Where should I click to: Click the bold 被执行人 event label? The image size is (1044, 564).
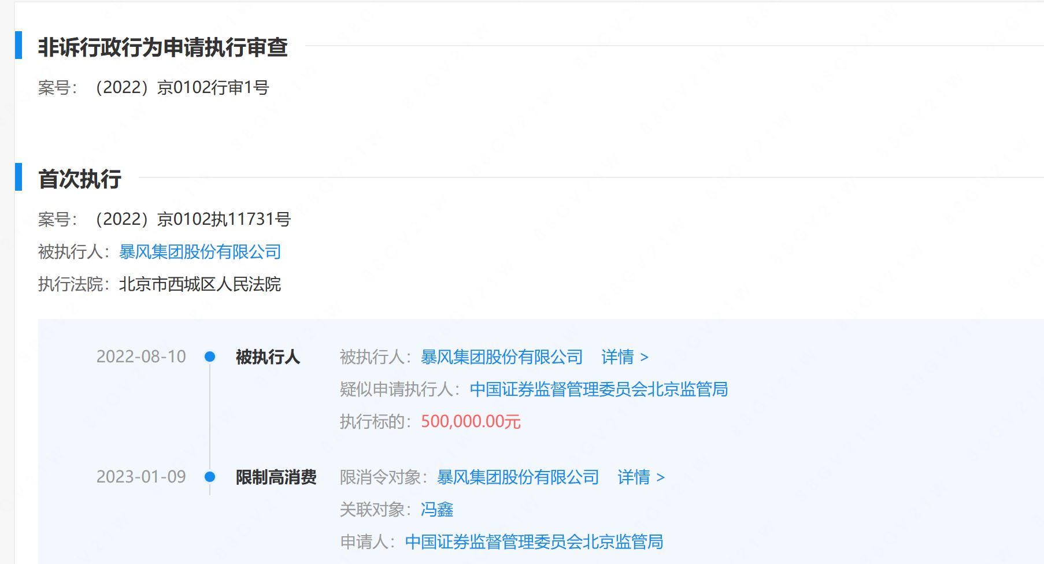pos(268,357)
